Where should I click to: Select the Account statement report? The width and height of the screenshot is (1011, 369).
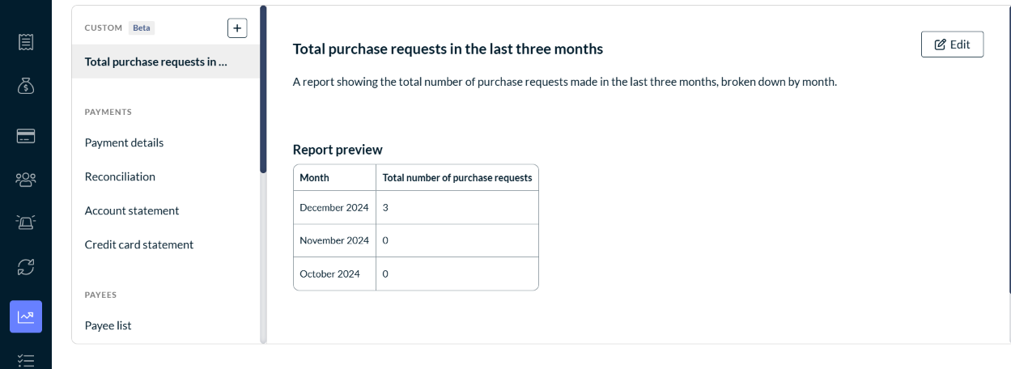pyautogui.click(x=132, y=210)
